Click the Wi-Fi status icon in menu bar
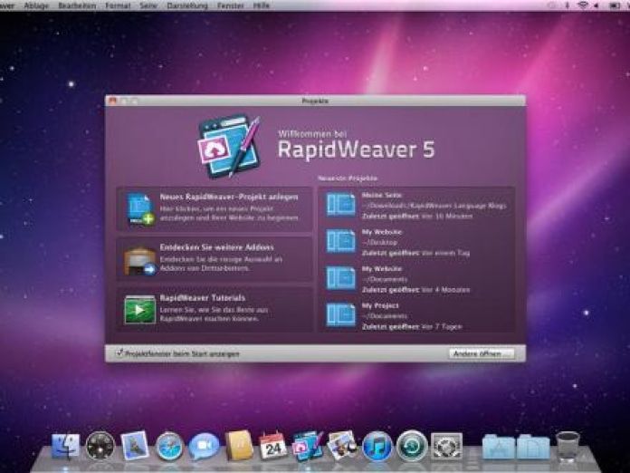 tap(583, 5)
